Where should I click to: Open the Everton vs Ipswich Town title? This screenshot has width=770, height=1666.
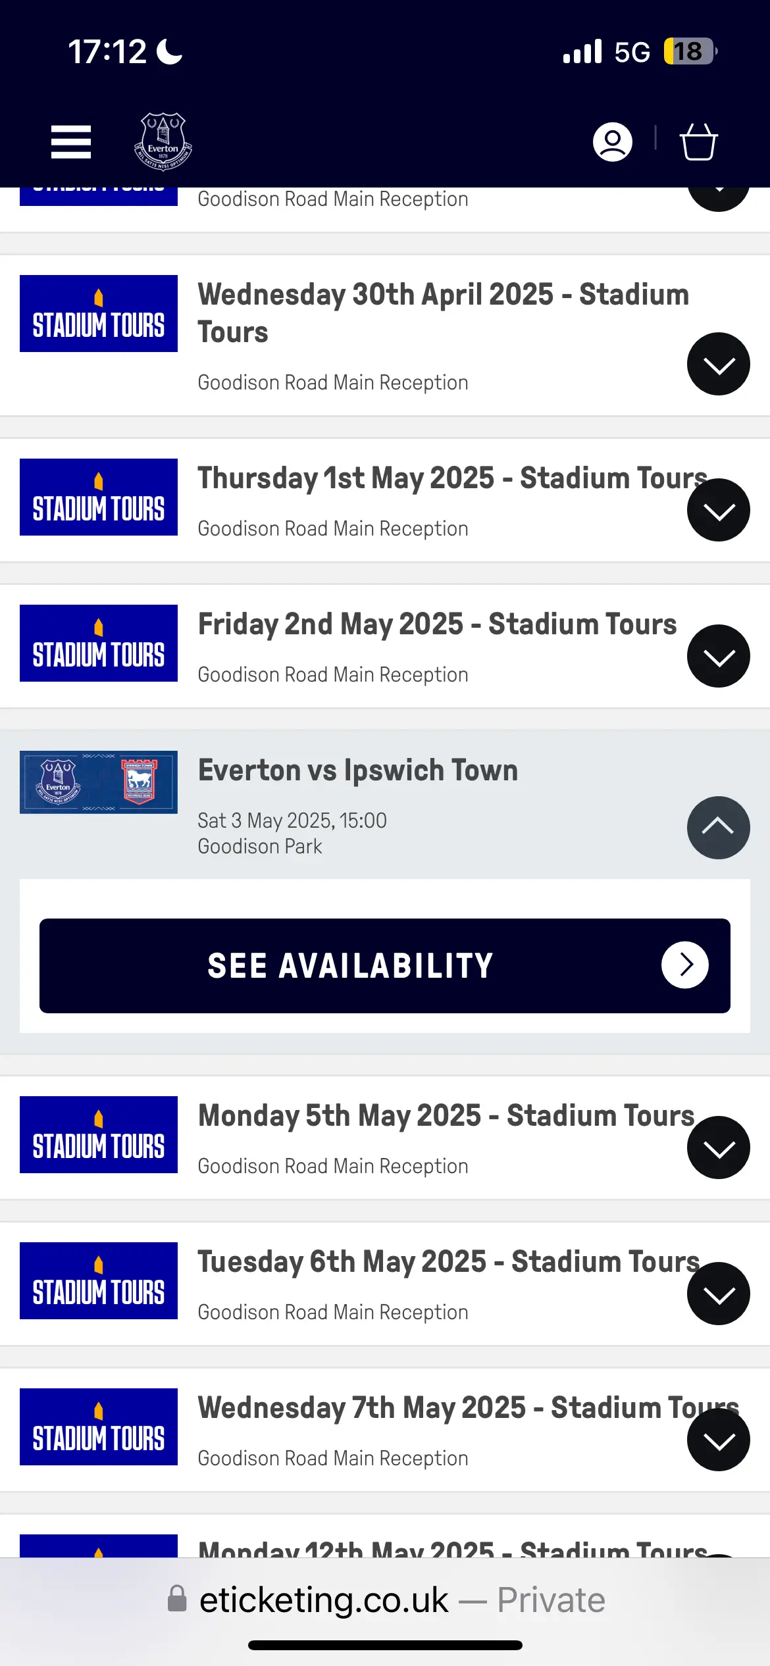click(358, 770)
